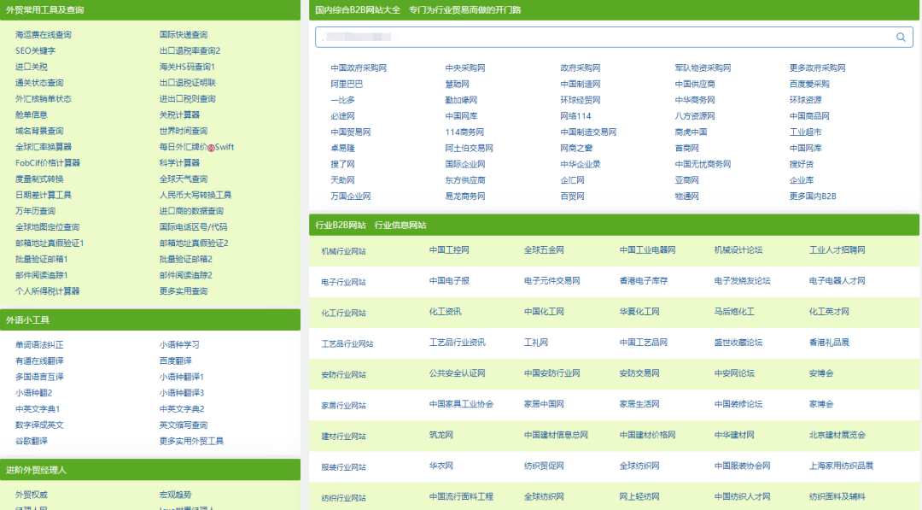Visit 中国工控网 link

point(449,250)
